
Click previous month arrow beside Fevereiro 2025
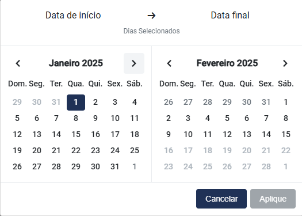169,63
